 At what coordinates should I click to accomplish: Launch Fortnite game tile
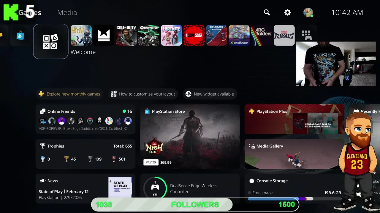(x=171, y=35)
